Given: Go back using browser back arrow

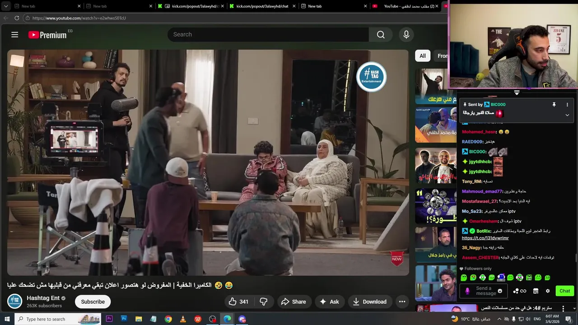Looking at the screenshot, I should pyautogui.click(x=6, y=18).
